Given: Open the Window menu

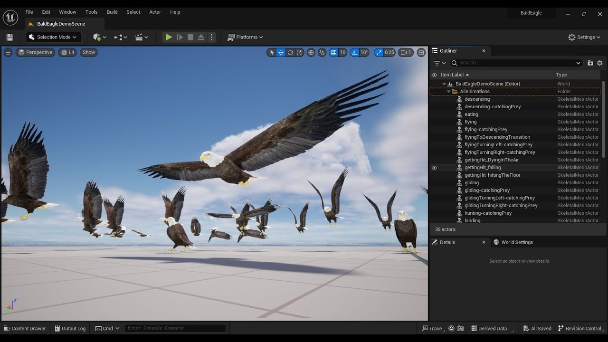Looking at the screenshot, I should click(67, 12).
